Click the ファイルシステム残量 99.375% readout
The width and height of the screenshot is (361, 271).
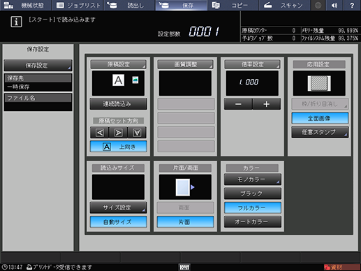point(348,38)
